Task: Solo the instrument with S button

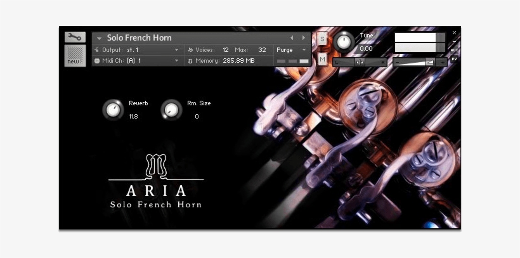Action: click(x=322, y=39)
